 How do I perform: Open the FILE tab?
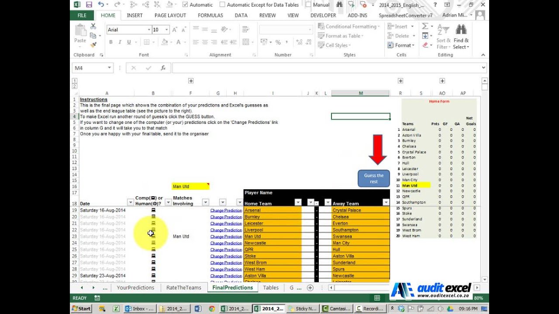click(x=82, y=15)
